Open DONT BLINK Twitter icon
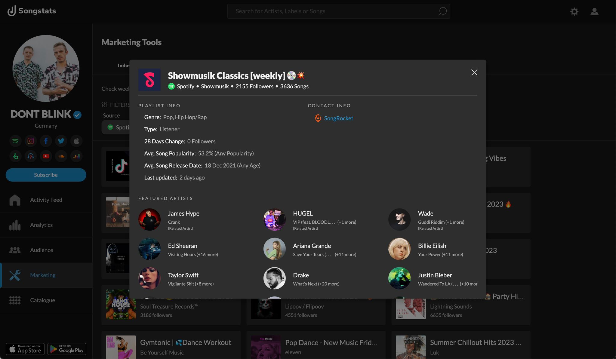 click(61, 141)
